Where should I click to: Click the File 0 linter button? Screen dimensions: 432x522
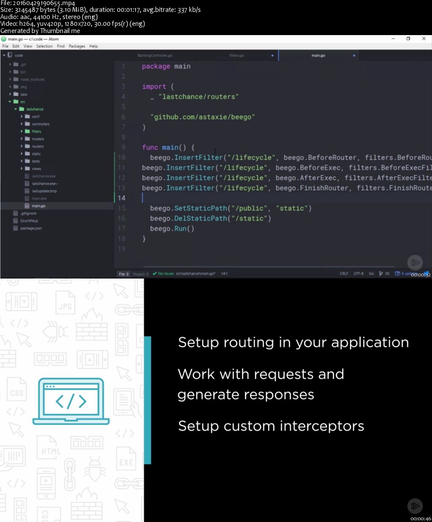[123, 274]
